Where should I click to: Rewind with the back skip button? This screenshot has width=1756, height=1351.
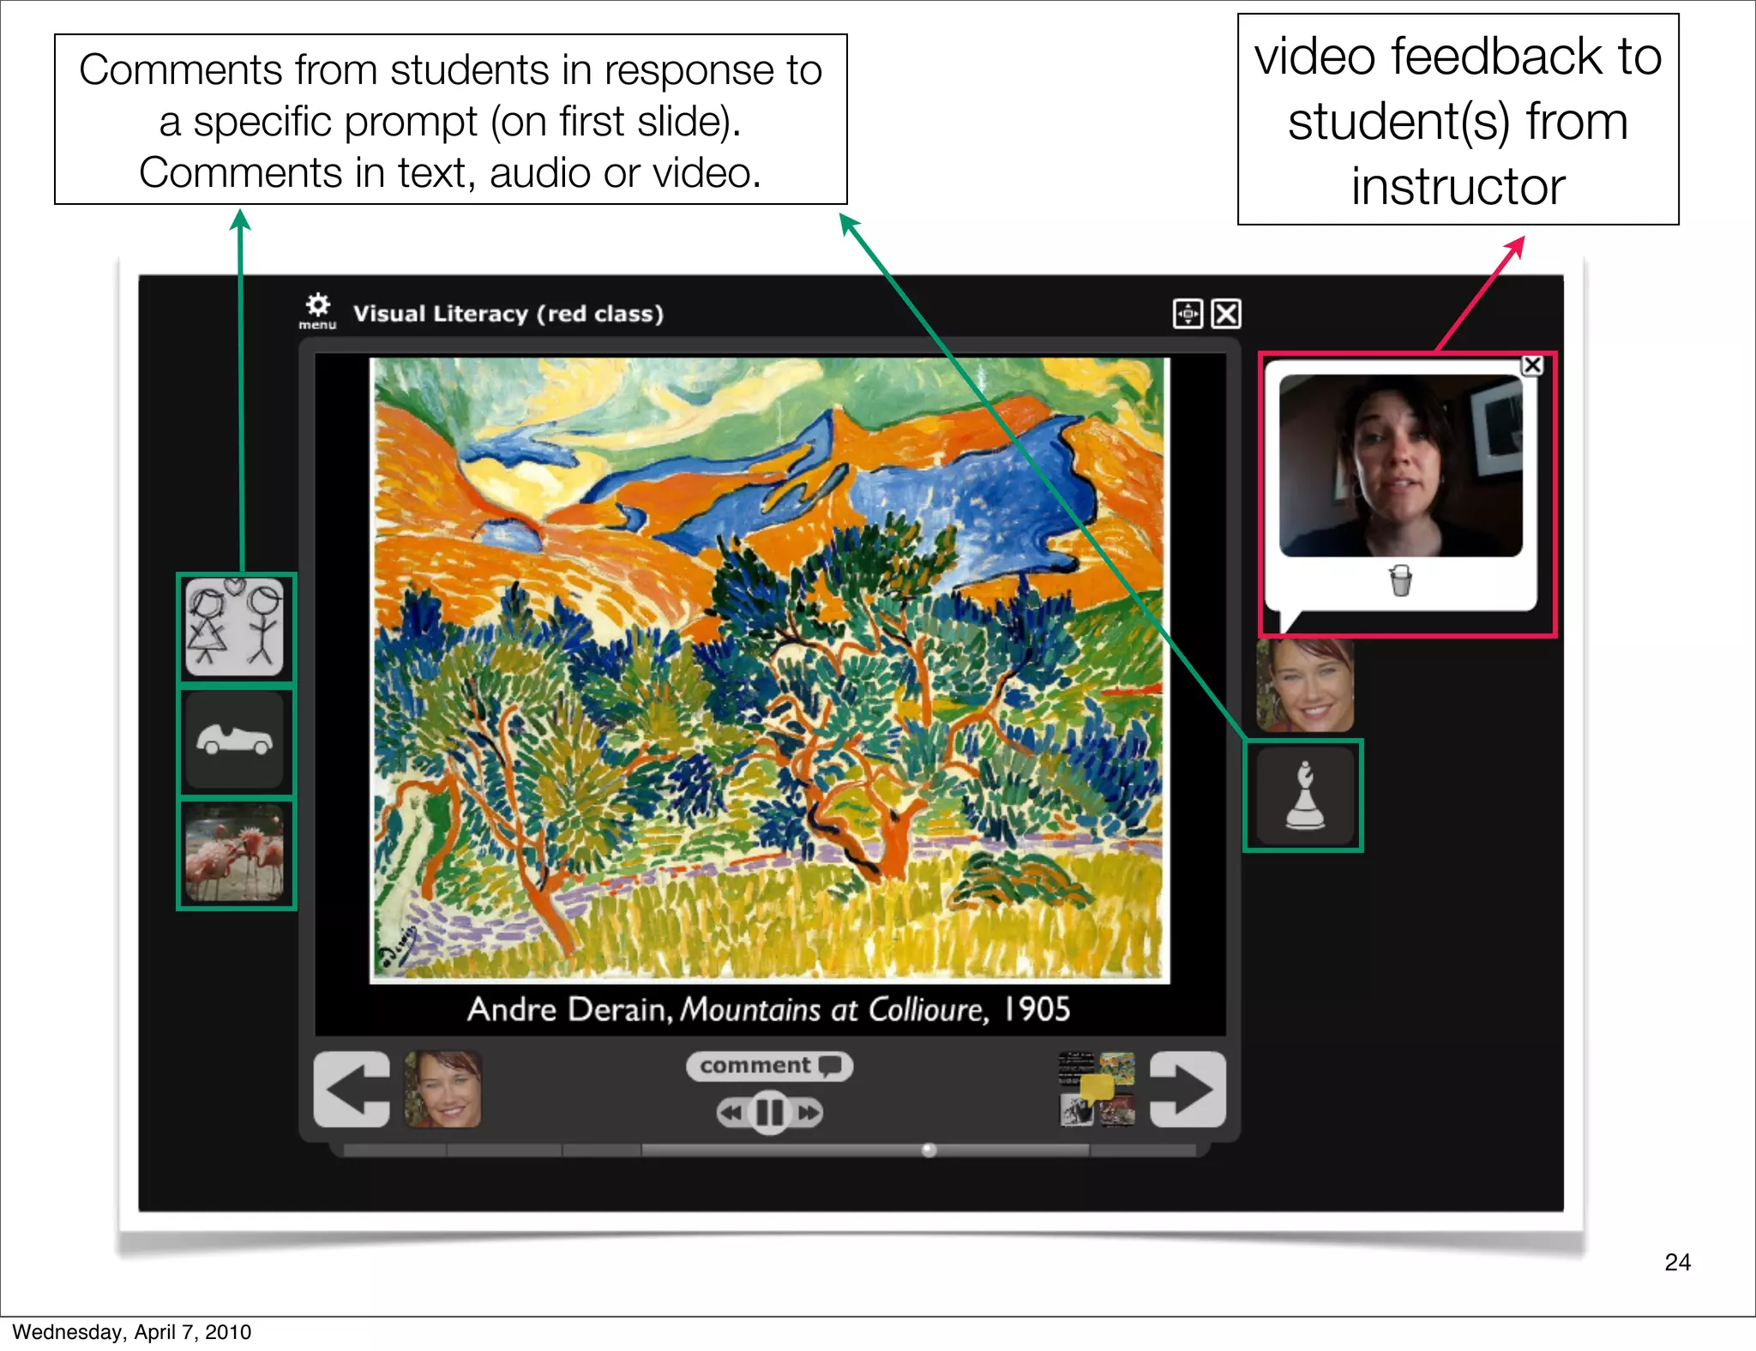point(731,1113)
